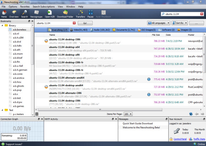Open the Items Per Page dropdown
This screenshot has height=146, width=206.
pyautogui.click(x=128, y=114)
